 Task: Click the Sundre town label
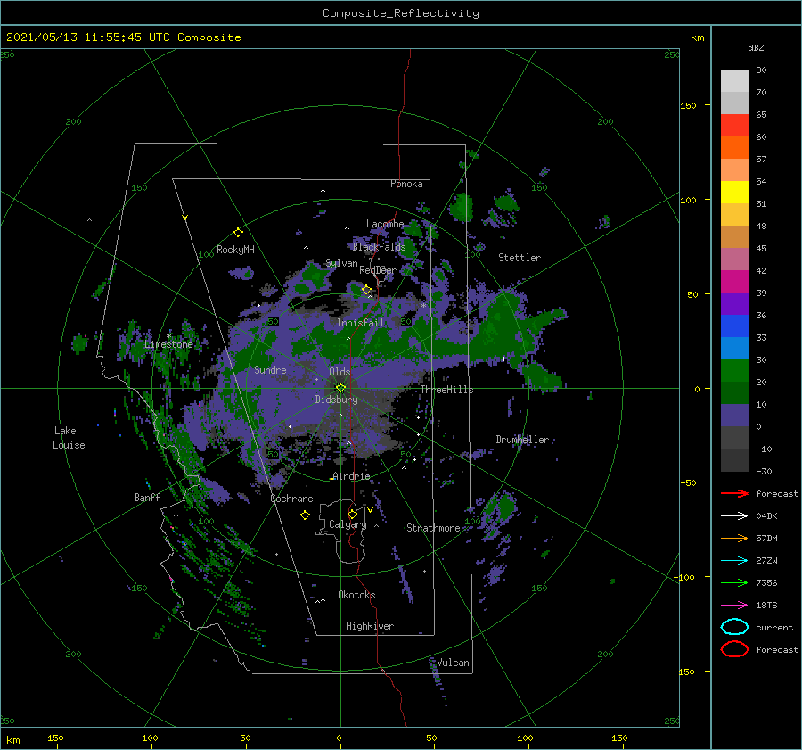[x=270, y=370]
